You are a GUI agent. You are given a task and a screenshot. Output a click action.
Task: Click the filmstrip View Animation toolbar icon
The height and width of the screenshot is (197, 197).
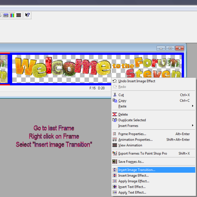19,15
